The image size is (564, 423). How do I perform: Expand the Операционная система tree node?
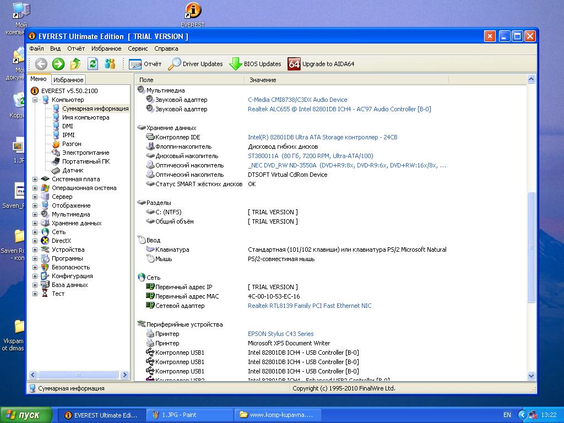[35, 188]
